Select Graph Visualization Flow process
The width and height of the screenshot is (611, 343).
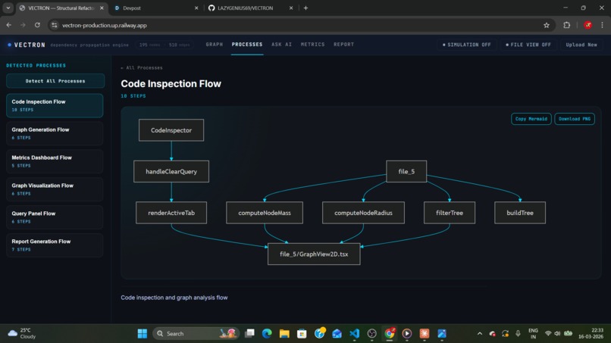click(55, 189)
